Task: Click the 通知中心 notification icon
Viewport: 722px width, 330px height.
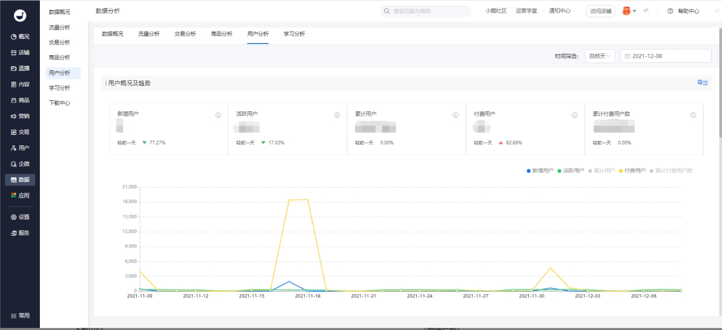Action: coord(560,10)
